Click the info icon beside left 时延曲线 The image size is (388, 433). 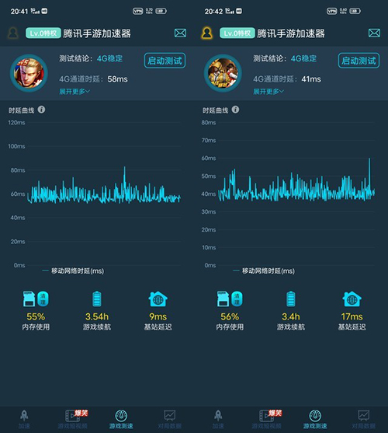coord(41,110)
